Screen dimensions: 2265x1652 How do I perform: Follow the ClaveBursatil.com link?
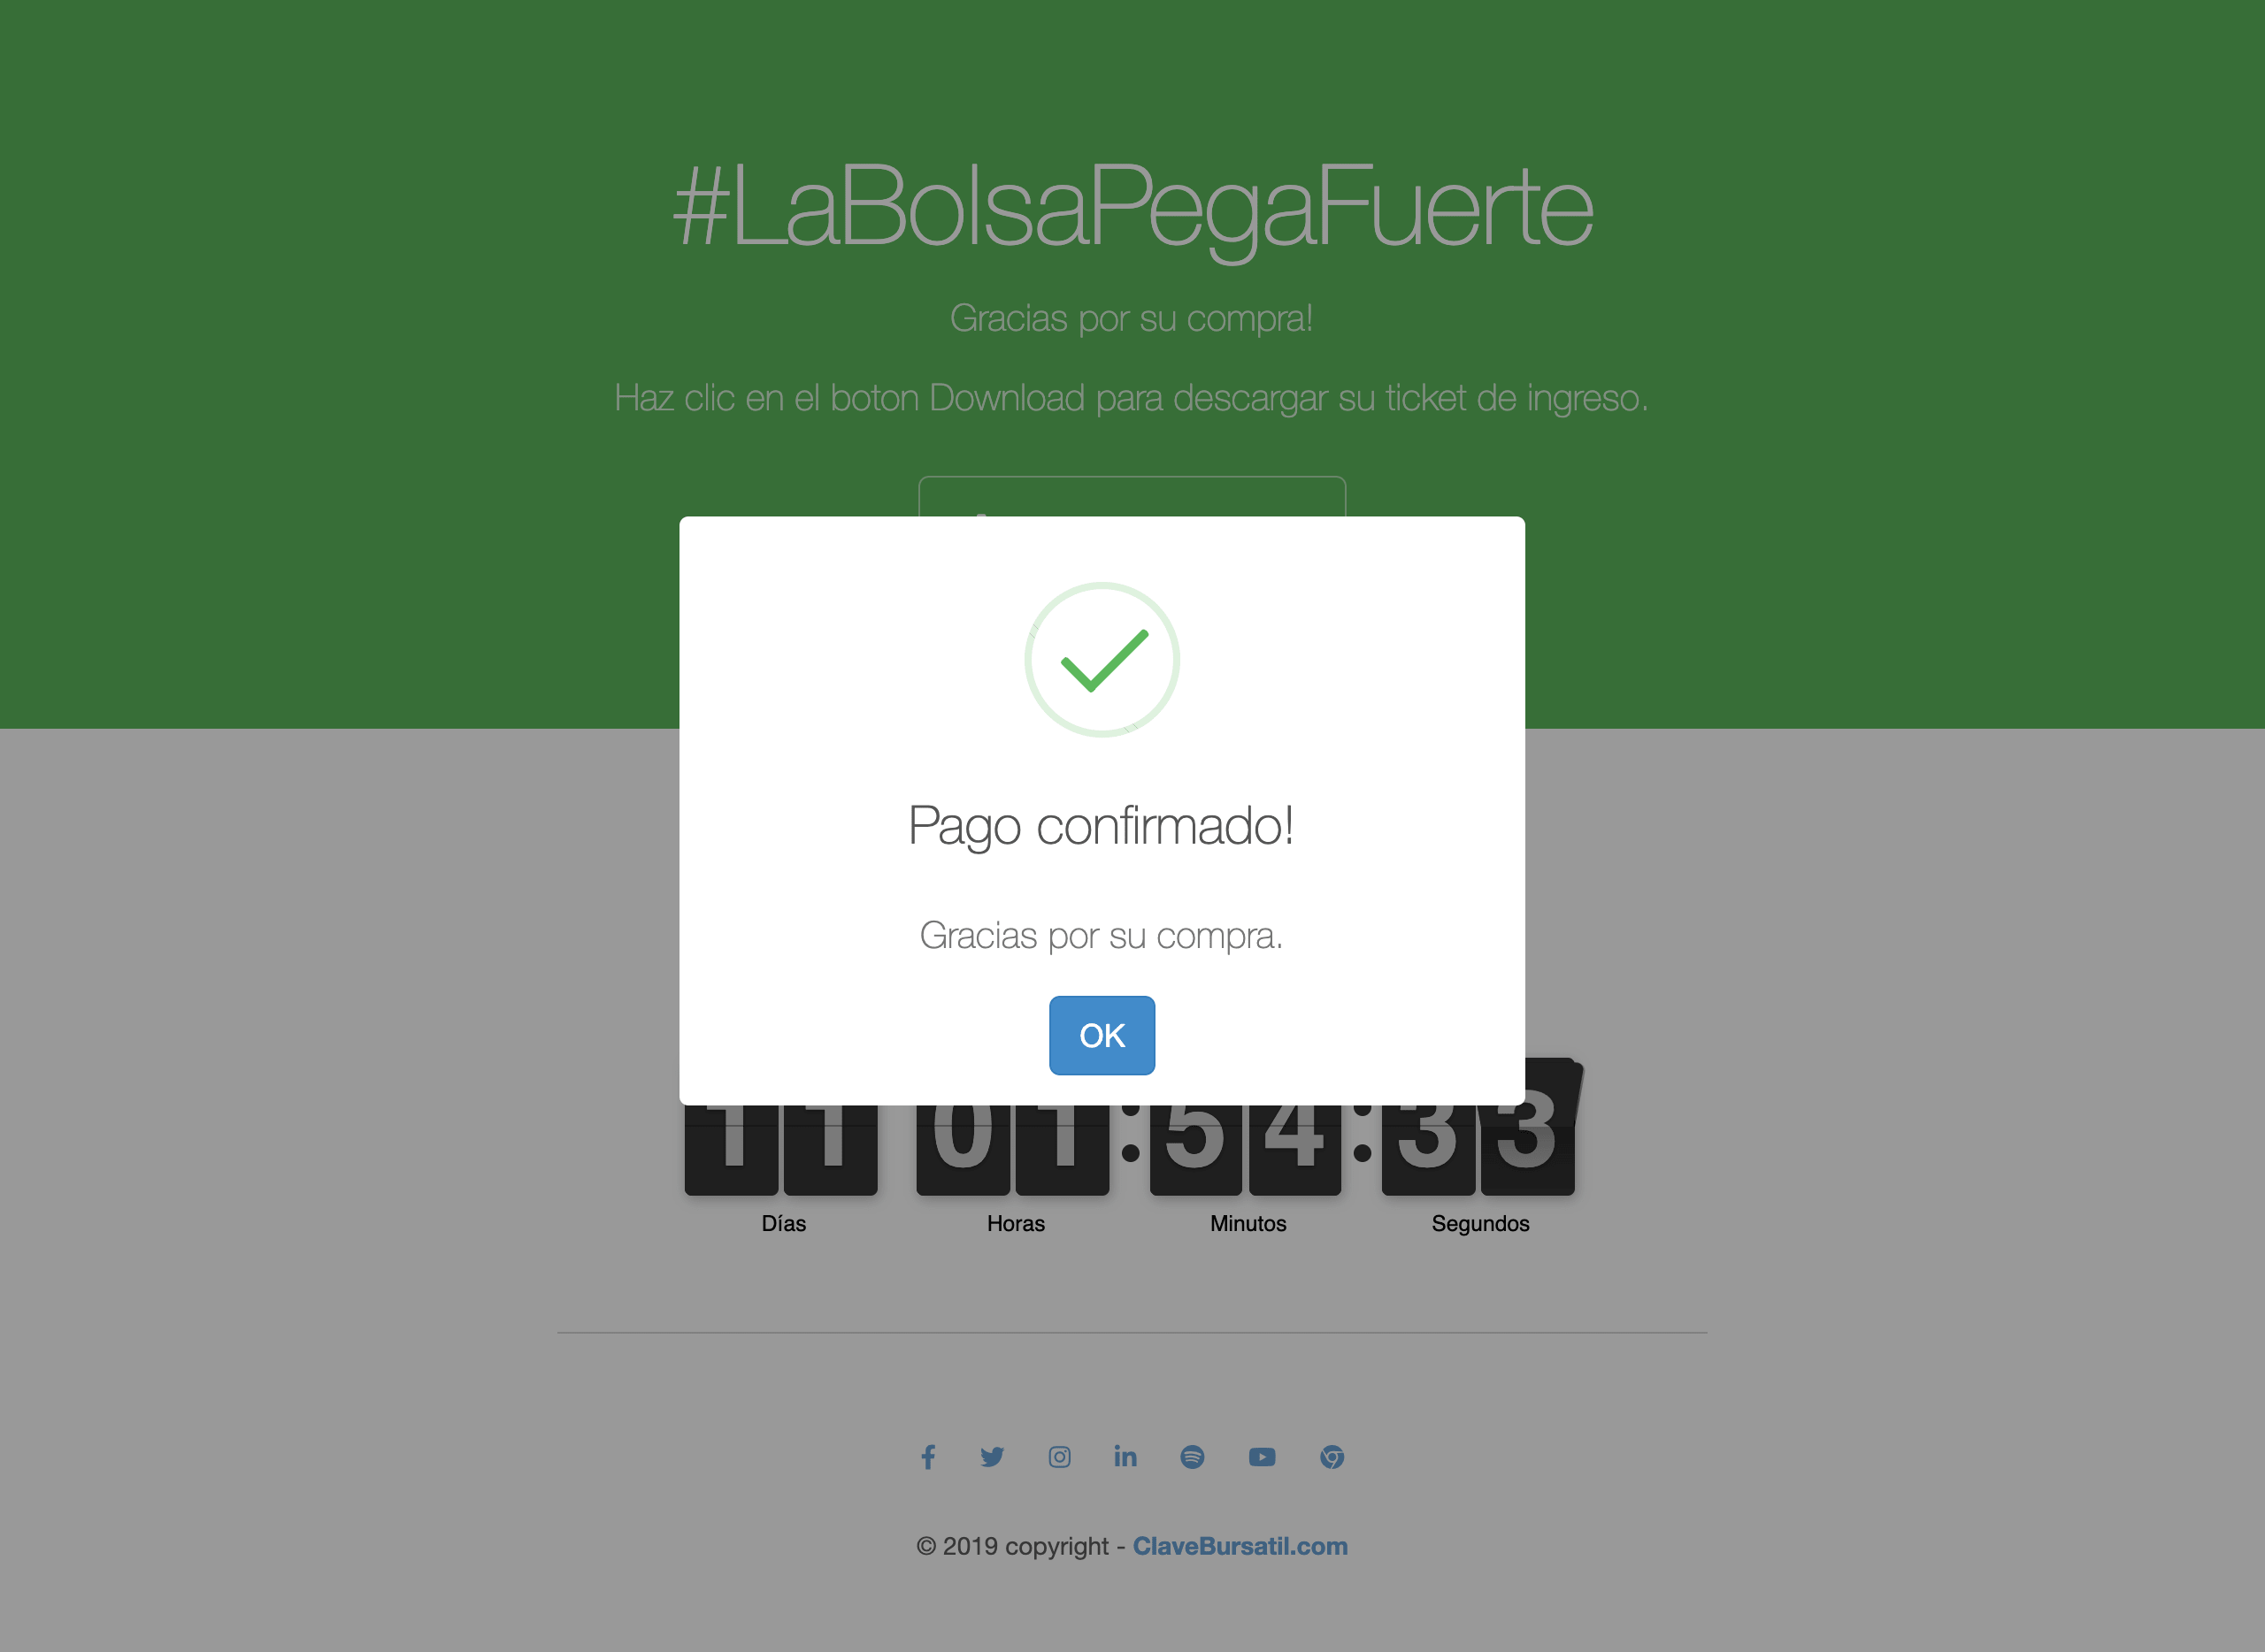(x=1240, y=1546)
